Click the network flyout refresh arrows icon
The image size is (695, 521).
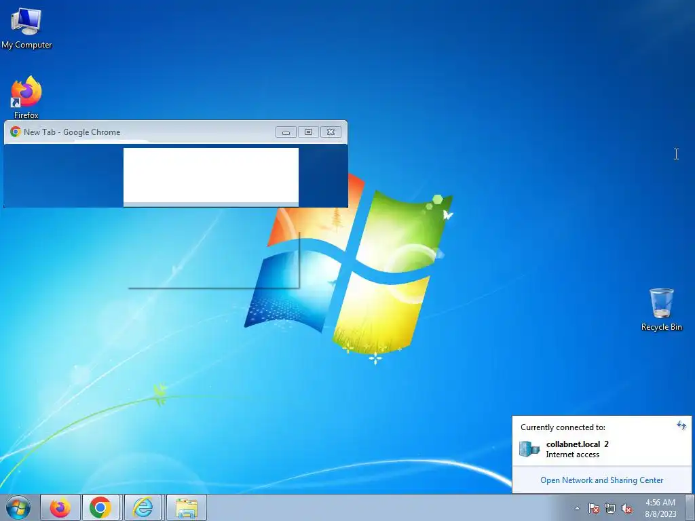(x=681, y=426)
